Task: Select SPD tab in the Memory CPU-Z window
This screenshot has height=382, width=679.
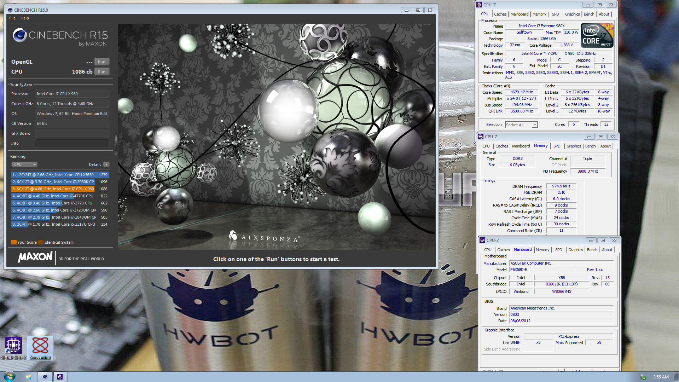Action: pos(557,146)
